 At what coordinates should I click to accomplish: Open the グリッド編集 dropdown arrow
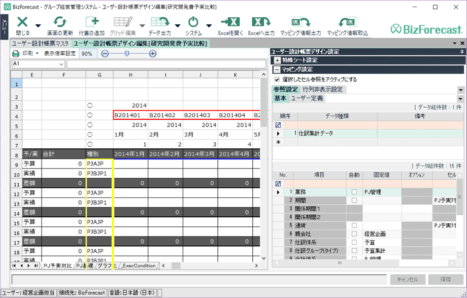[142, 25]
